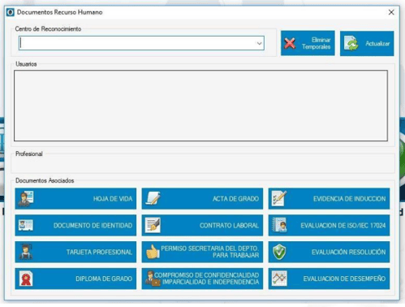The width and height of the screenshot is (405, 307).
Task: Click the application icon in title bar
Action: [x=11, y=12]
